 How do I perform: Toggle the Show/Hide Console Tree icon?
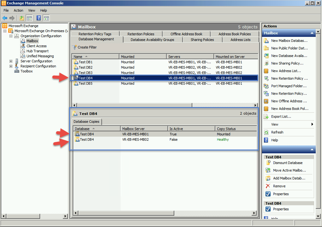pyautogui.click(x=29, y=18)
